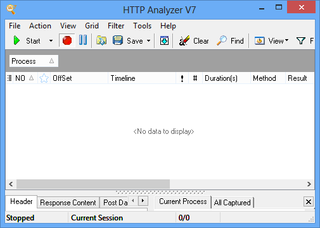Click the green Start capture button
The width and height of the screenshot is (320, 228).
27,40
